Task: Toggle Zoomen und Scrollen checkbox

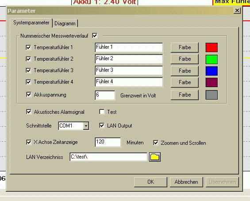Action: [156, 143]
